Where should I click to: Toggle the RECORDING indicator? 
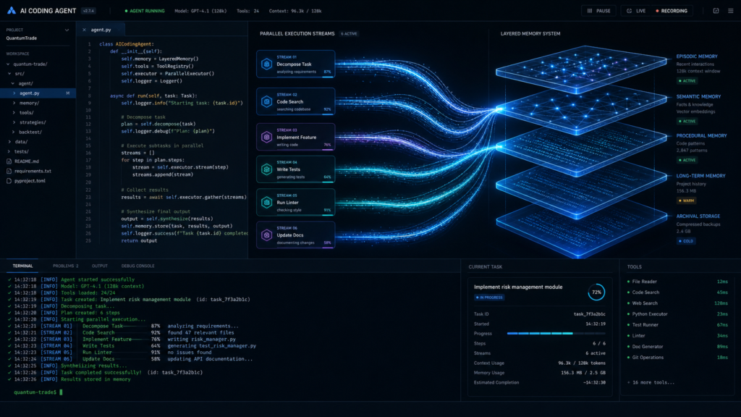672,11
